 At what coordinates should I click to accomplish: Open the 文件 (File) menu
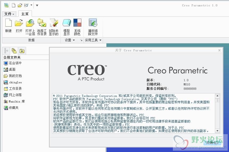coord(9,14)
